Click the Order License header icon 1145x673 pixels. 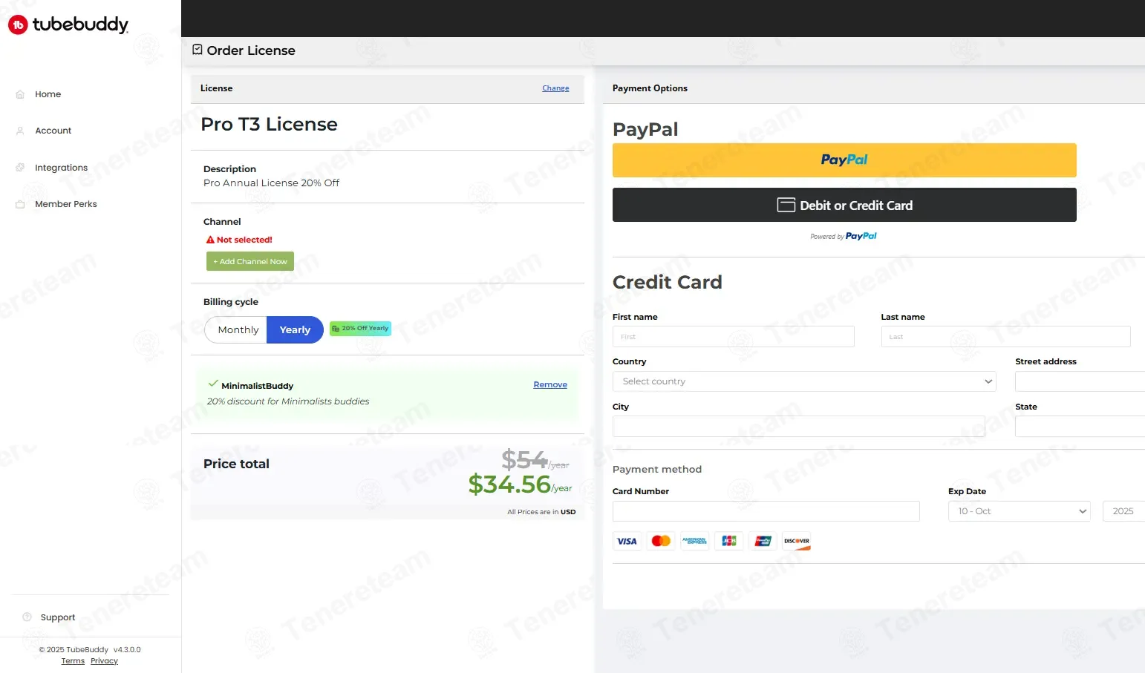coord(198,50)
